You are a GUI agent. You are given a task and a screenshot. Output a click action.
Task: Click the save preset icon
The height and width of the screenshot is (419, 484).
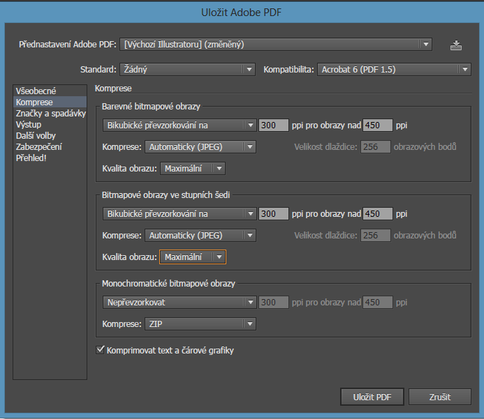coord(456,45)
